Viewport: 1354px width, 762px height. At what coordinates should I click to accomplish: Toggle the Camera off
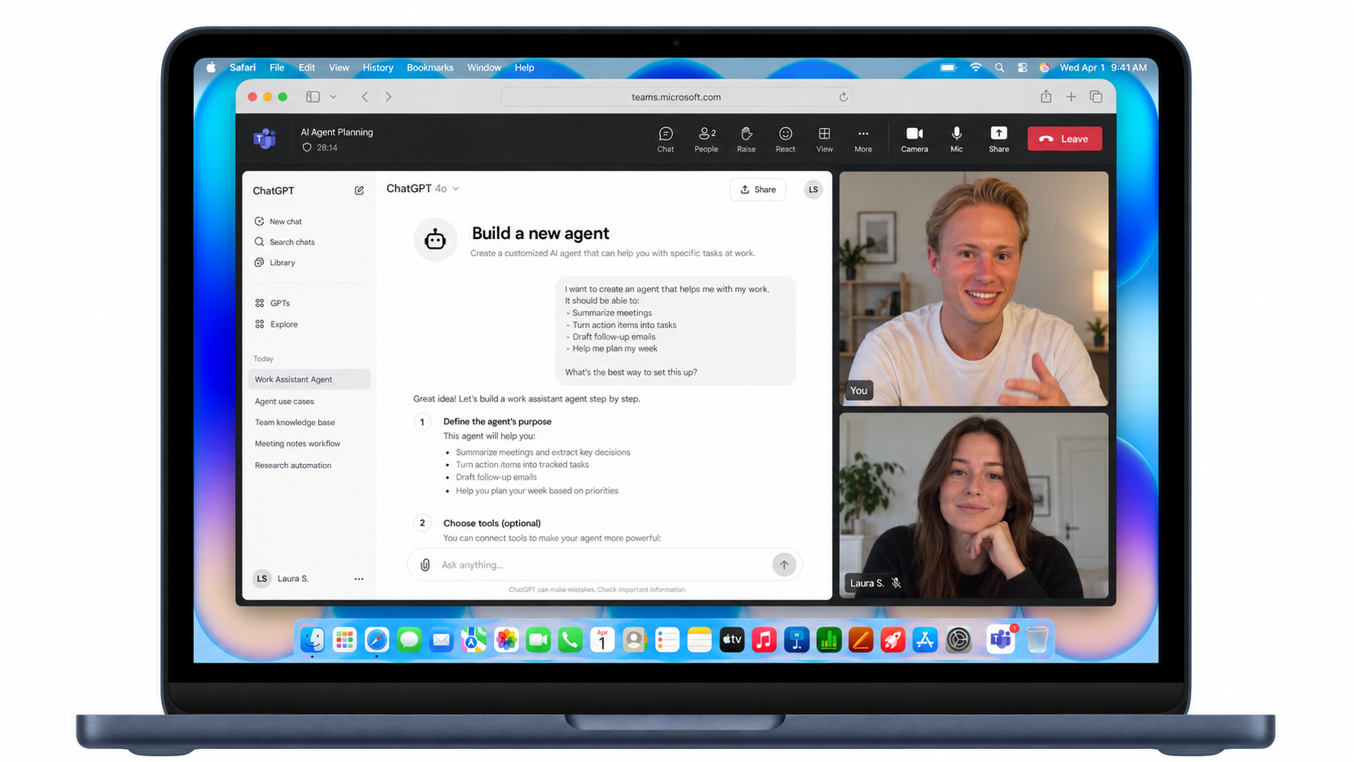pos(914,139)
